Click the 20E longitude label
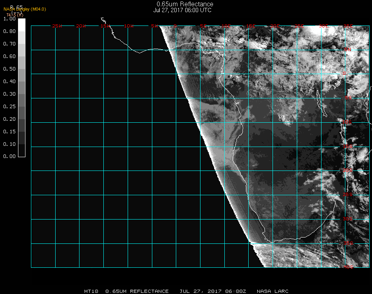 tap(275, 26)
